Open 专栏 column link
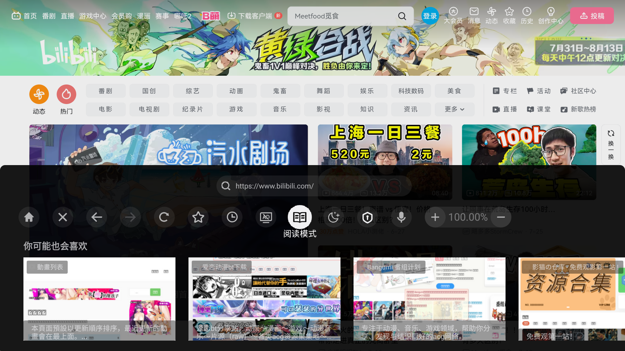This screenshot has width=625, height=351. tap(505, 91)
